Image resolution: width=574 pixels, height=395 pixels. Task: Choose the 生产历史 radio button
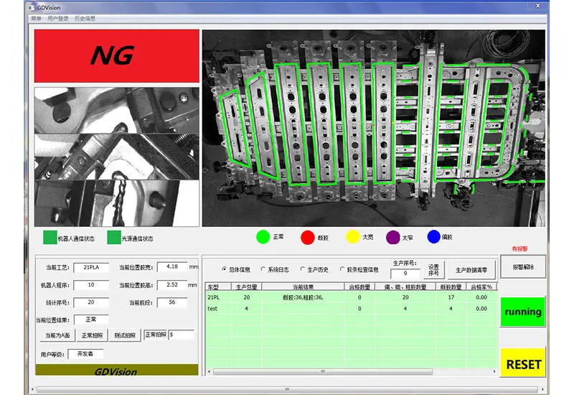(302, 269)
